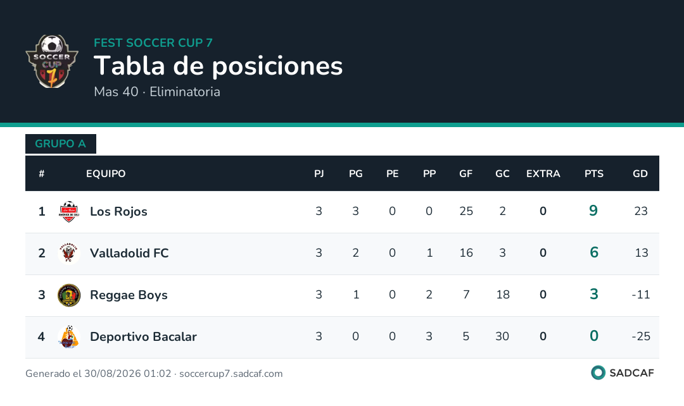Open the Reggae Boys team name
Image resolution: width=684 pixels, height=406 pixels.
click(129, 295)
